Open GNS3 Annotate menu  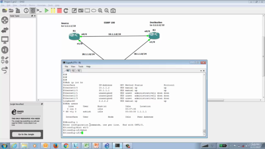pos(41,5)
